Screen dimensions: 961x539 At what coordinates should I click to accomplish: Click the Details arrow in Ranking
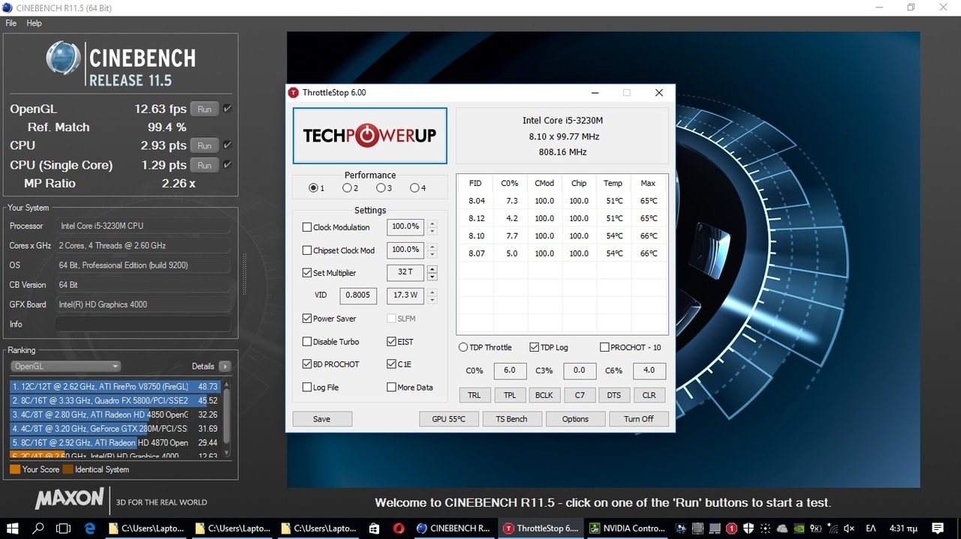pos(224,367)
